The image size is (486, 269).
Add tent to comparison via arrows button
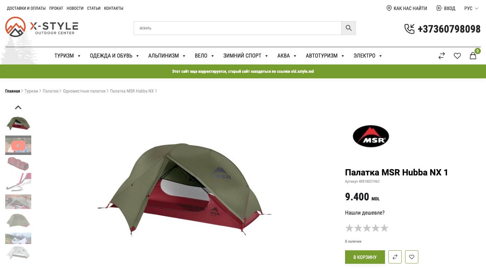[x=395, y=257]
